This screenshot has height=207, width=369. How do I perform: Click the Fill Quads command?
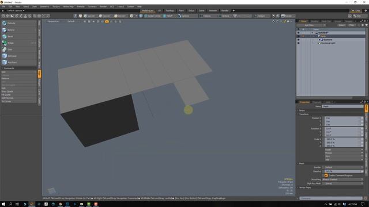tap(19, 95)
